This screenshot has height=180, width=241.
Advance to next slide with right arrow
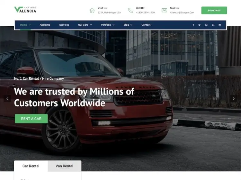234,99
